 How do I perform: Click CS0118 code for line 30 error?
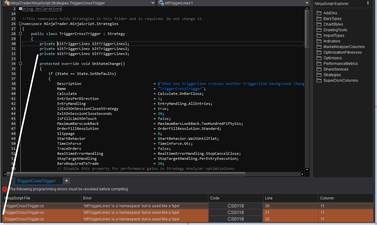pos(235,206)
